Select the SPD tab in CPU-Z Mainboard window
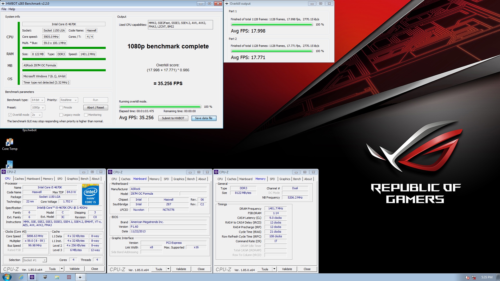Screen dimensions: 500x281 coord(166,179)
